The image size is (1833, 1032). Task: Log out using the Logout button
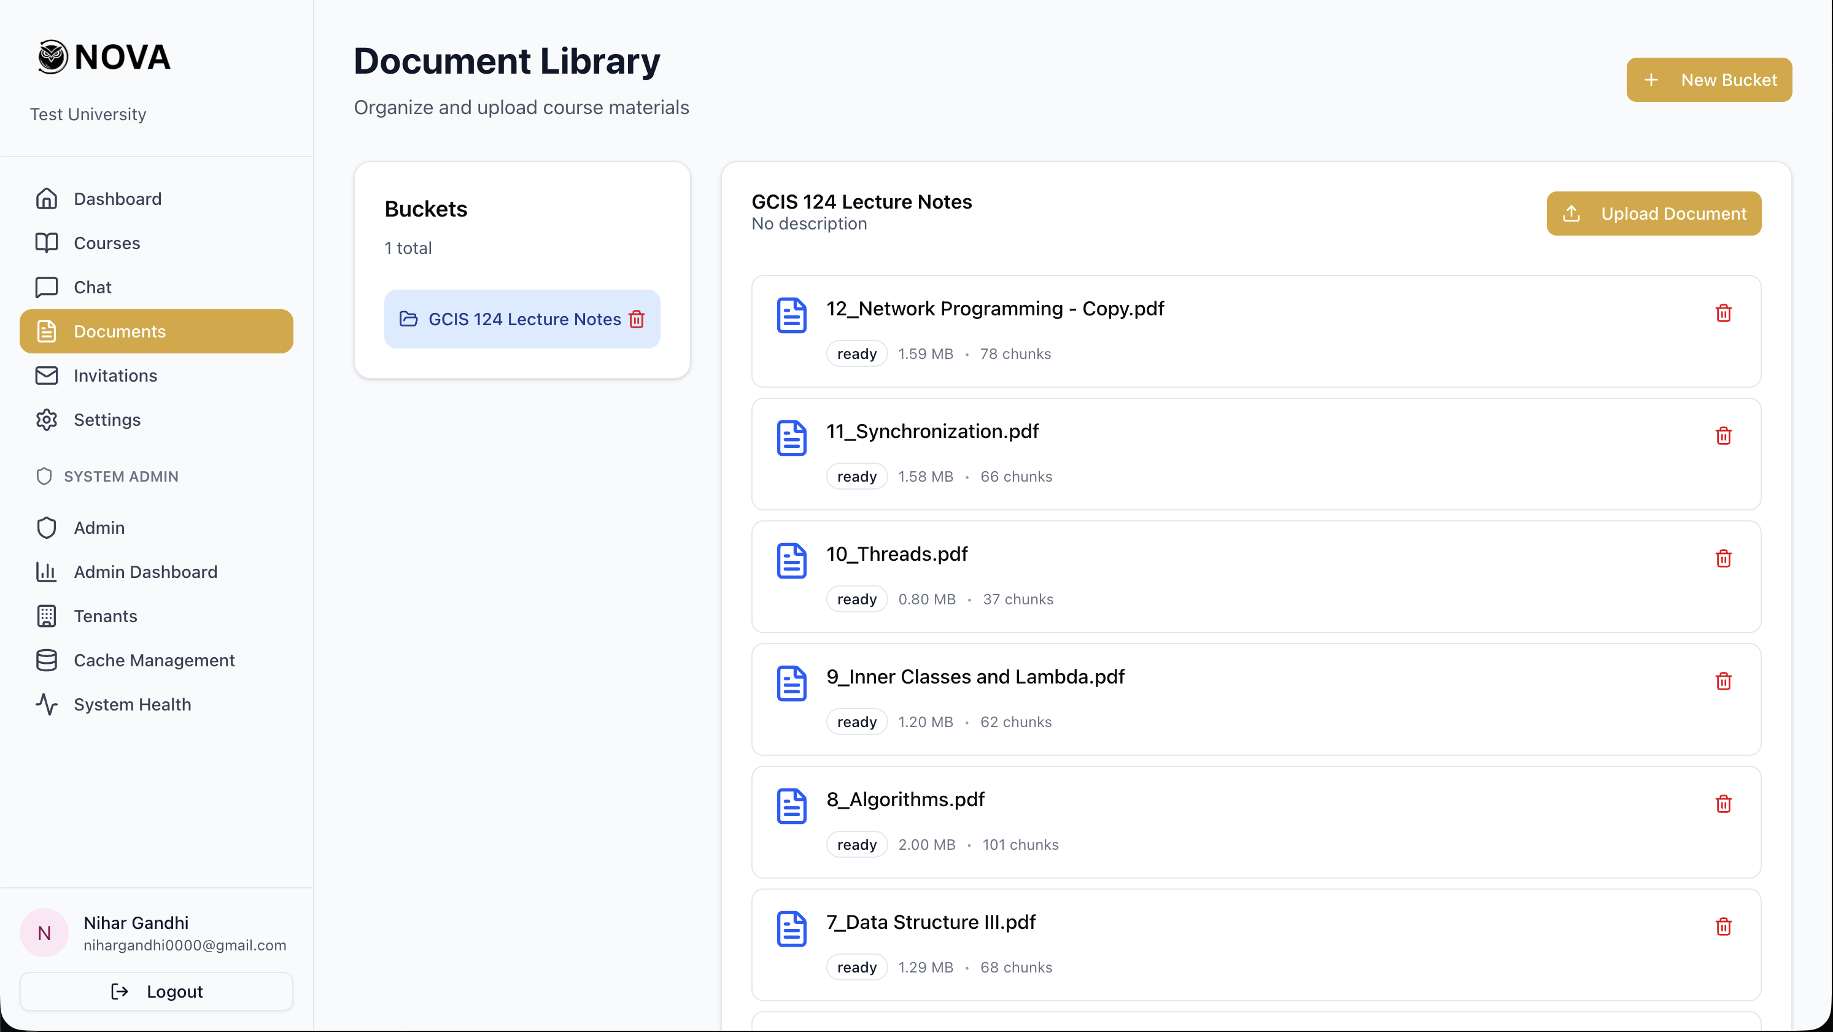pyautogui.click(x=157, y=992)
